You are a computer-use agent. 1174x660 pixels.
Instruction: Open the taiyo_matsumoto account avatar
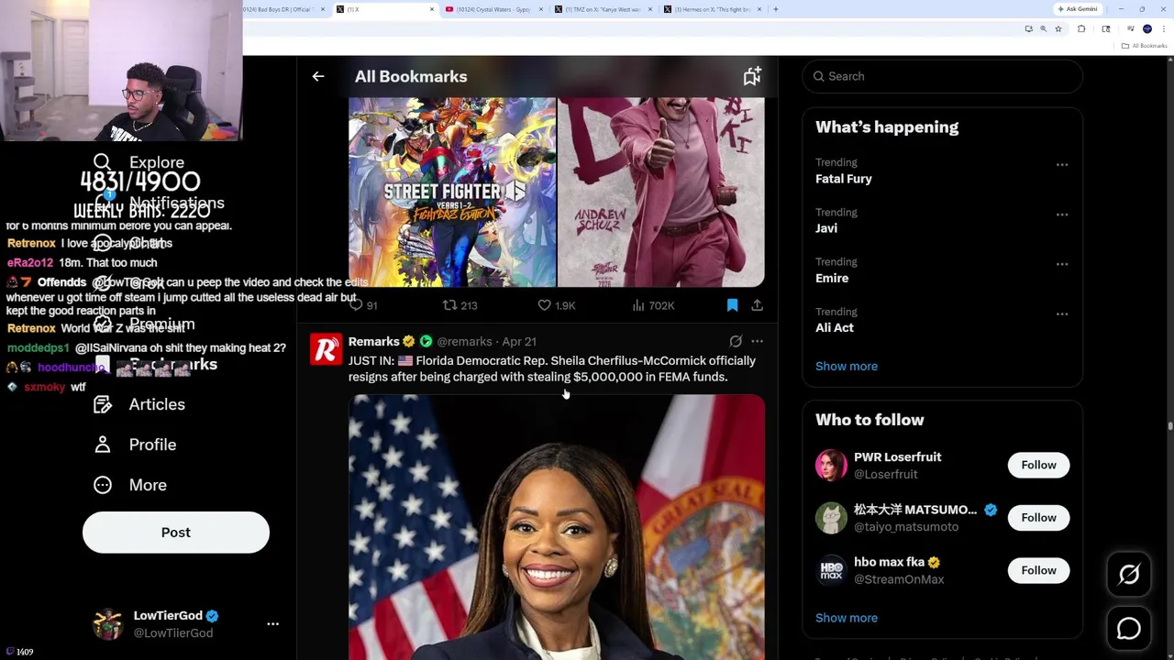[x=831, y=518]
